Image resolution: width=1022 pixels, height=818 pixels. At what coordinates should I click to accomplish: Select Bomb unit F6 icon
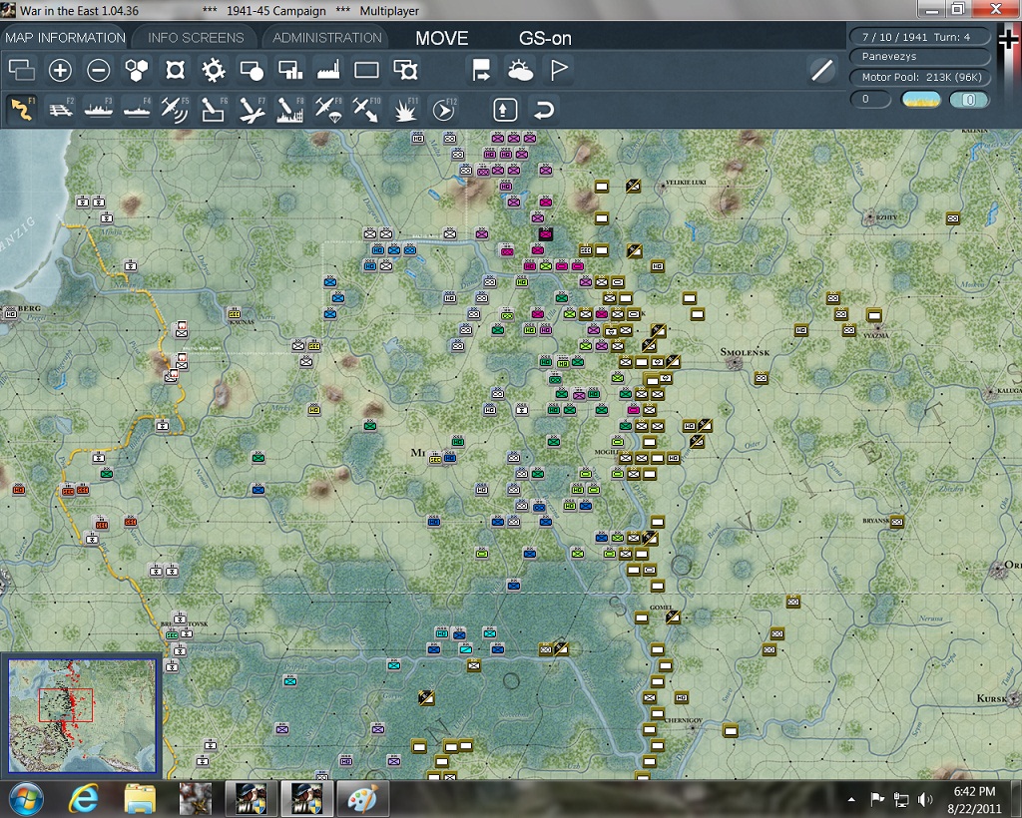click(214, 109)
